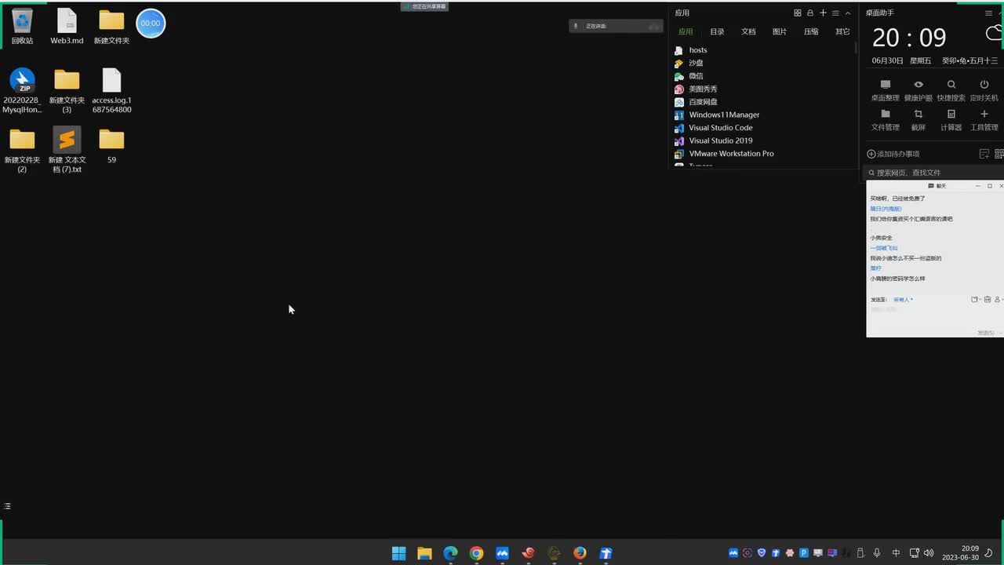Image resolution: width=1004 pixels, height=565 pixels.
Task: Click the 桌面整理 desktop organize tool
Action: (886, 91)
